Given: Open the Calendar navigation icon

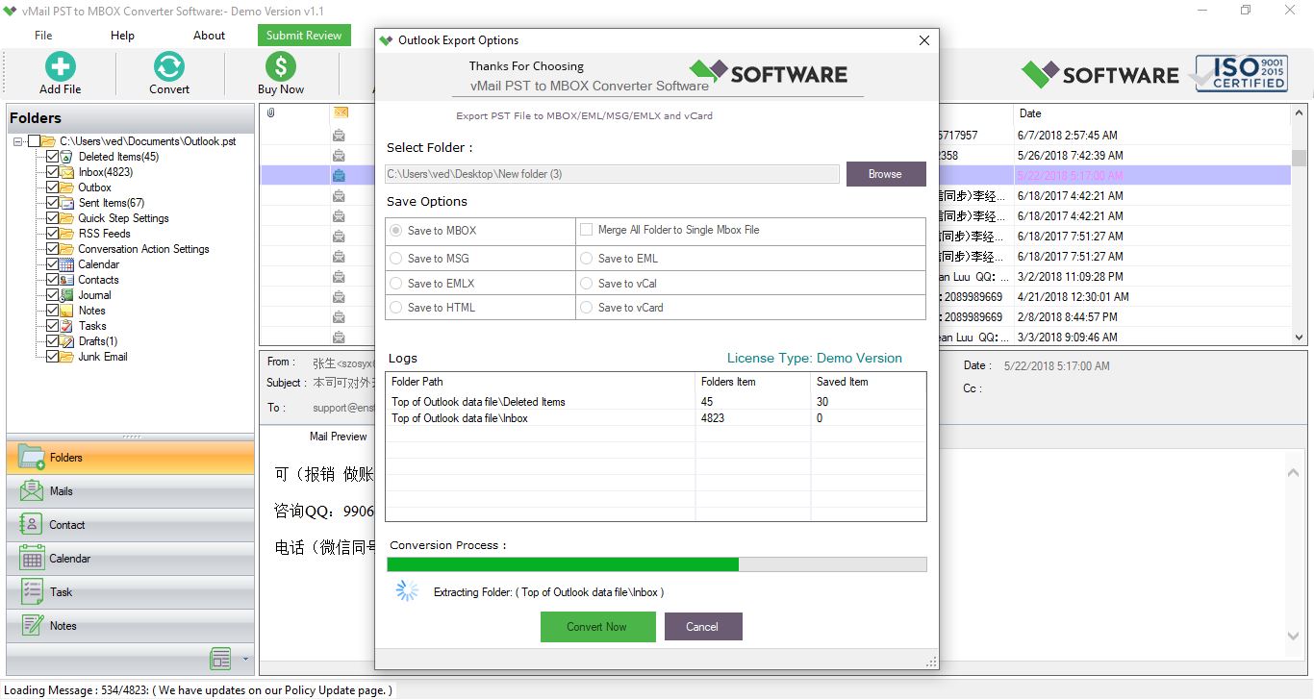Looking at the screenshot, I should click(x=31, y=558).
